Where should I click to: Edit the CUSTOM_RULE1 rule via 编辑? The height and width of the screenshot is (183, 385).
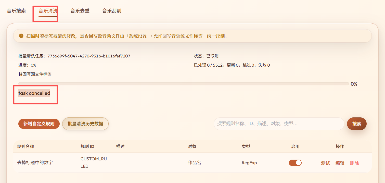[340, 163]
